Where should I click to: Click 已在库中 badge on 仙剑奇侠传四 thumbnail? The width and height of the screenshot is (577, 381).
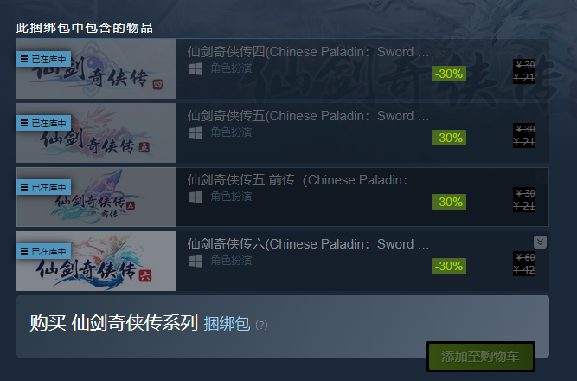click(43, 59)
